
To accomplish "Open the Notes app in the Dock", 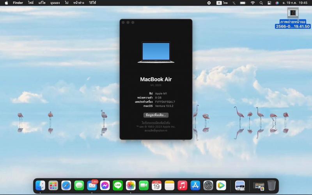I will 170,186.
